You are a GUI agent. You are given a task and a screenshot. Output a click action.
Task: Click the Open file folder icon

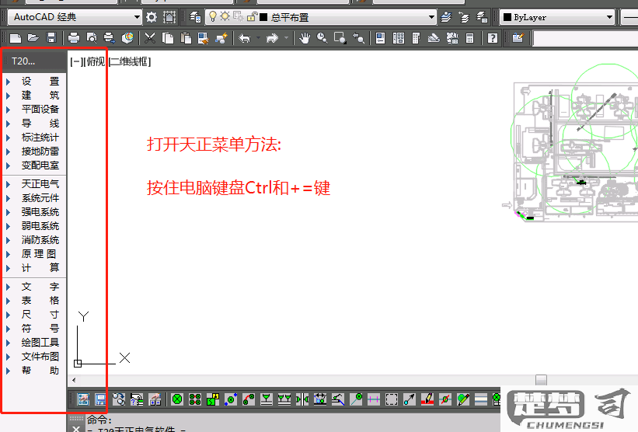coord(33,38)
